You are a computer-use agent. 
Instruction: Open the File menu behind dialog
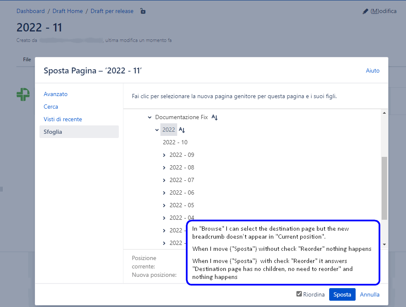[x=27, y=60]
